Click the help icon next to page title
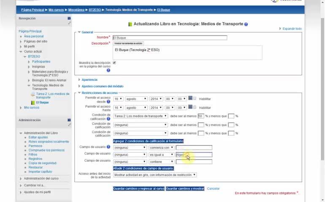Screen dimensions: 325x202 click(246, 24)
